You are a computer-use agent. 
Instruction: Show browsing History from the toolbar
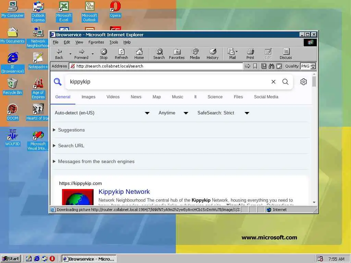tap(213, 54)
